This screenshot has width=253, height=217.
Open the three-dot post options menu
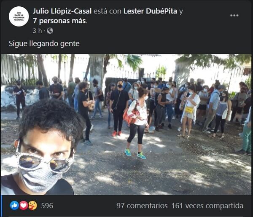pos(234,16)
